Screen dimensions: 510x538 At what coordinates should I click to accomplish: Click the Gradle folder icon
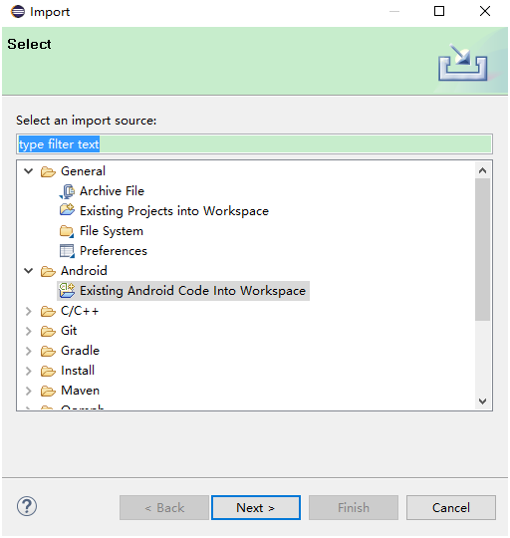[x=48, y=351]
